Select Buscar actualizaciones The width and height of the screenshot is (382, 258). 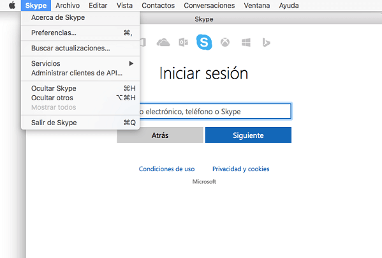[80, 48]
